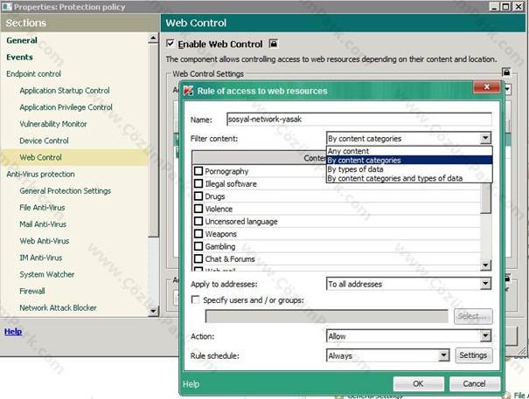529x399 pixels.
Task: Open Help link in Properties window
Action: pyautogui.click(x=13, y=332)
